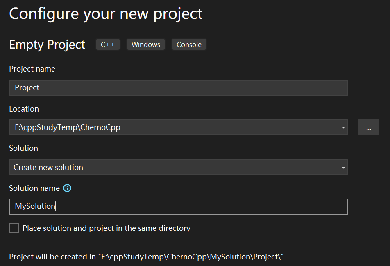This screenshot has width=390, height=266.
Task: Click the browse "..." button for Location
Action: 368,127
